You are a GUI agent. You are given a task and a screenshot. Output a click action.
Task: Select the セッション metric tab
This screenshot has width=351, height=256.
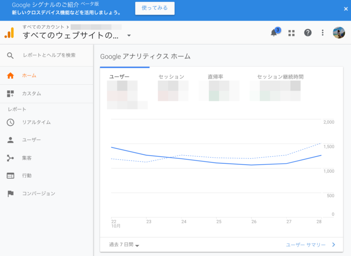click(x=171, y=77)
